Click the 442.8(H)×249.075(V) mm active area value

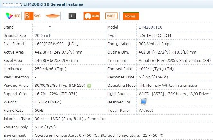59,52
